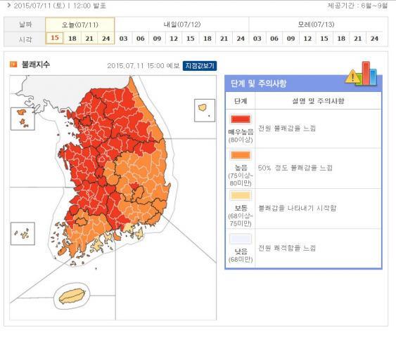The image size is (396, 337).
Task: Select 07/13 12:00 time slot
Action: (x=307, y=39)
